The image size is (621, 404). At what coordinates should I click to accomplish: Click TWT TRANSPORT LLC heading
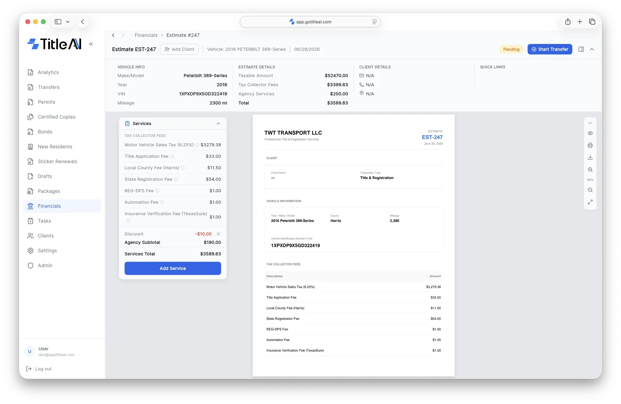(293, 133)
